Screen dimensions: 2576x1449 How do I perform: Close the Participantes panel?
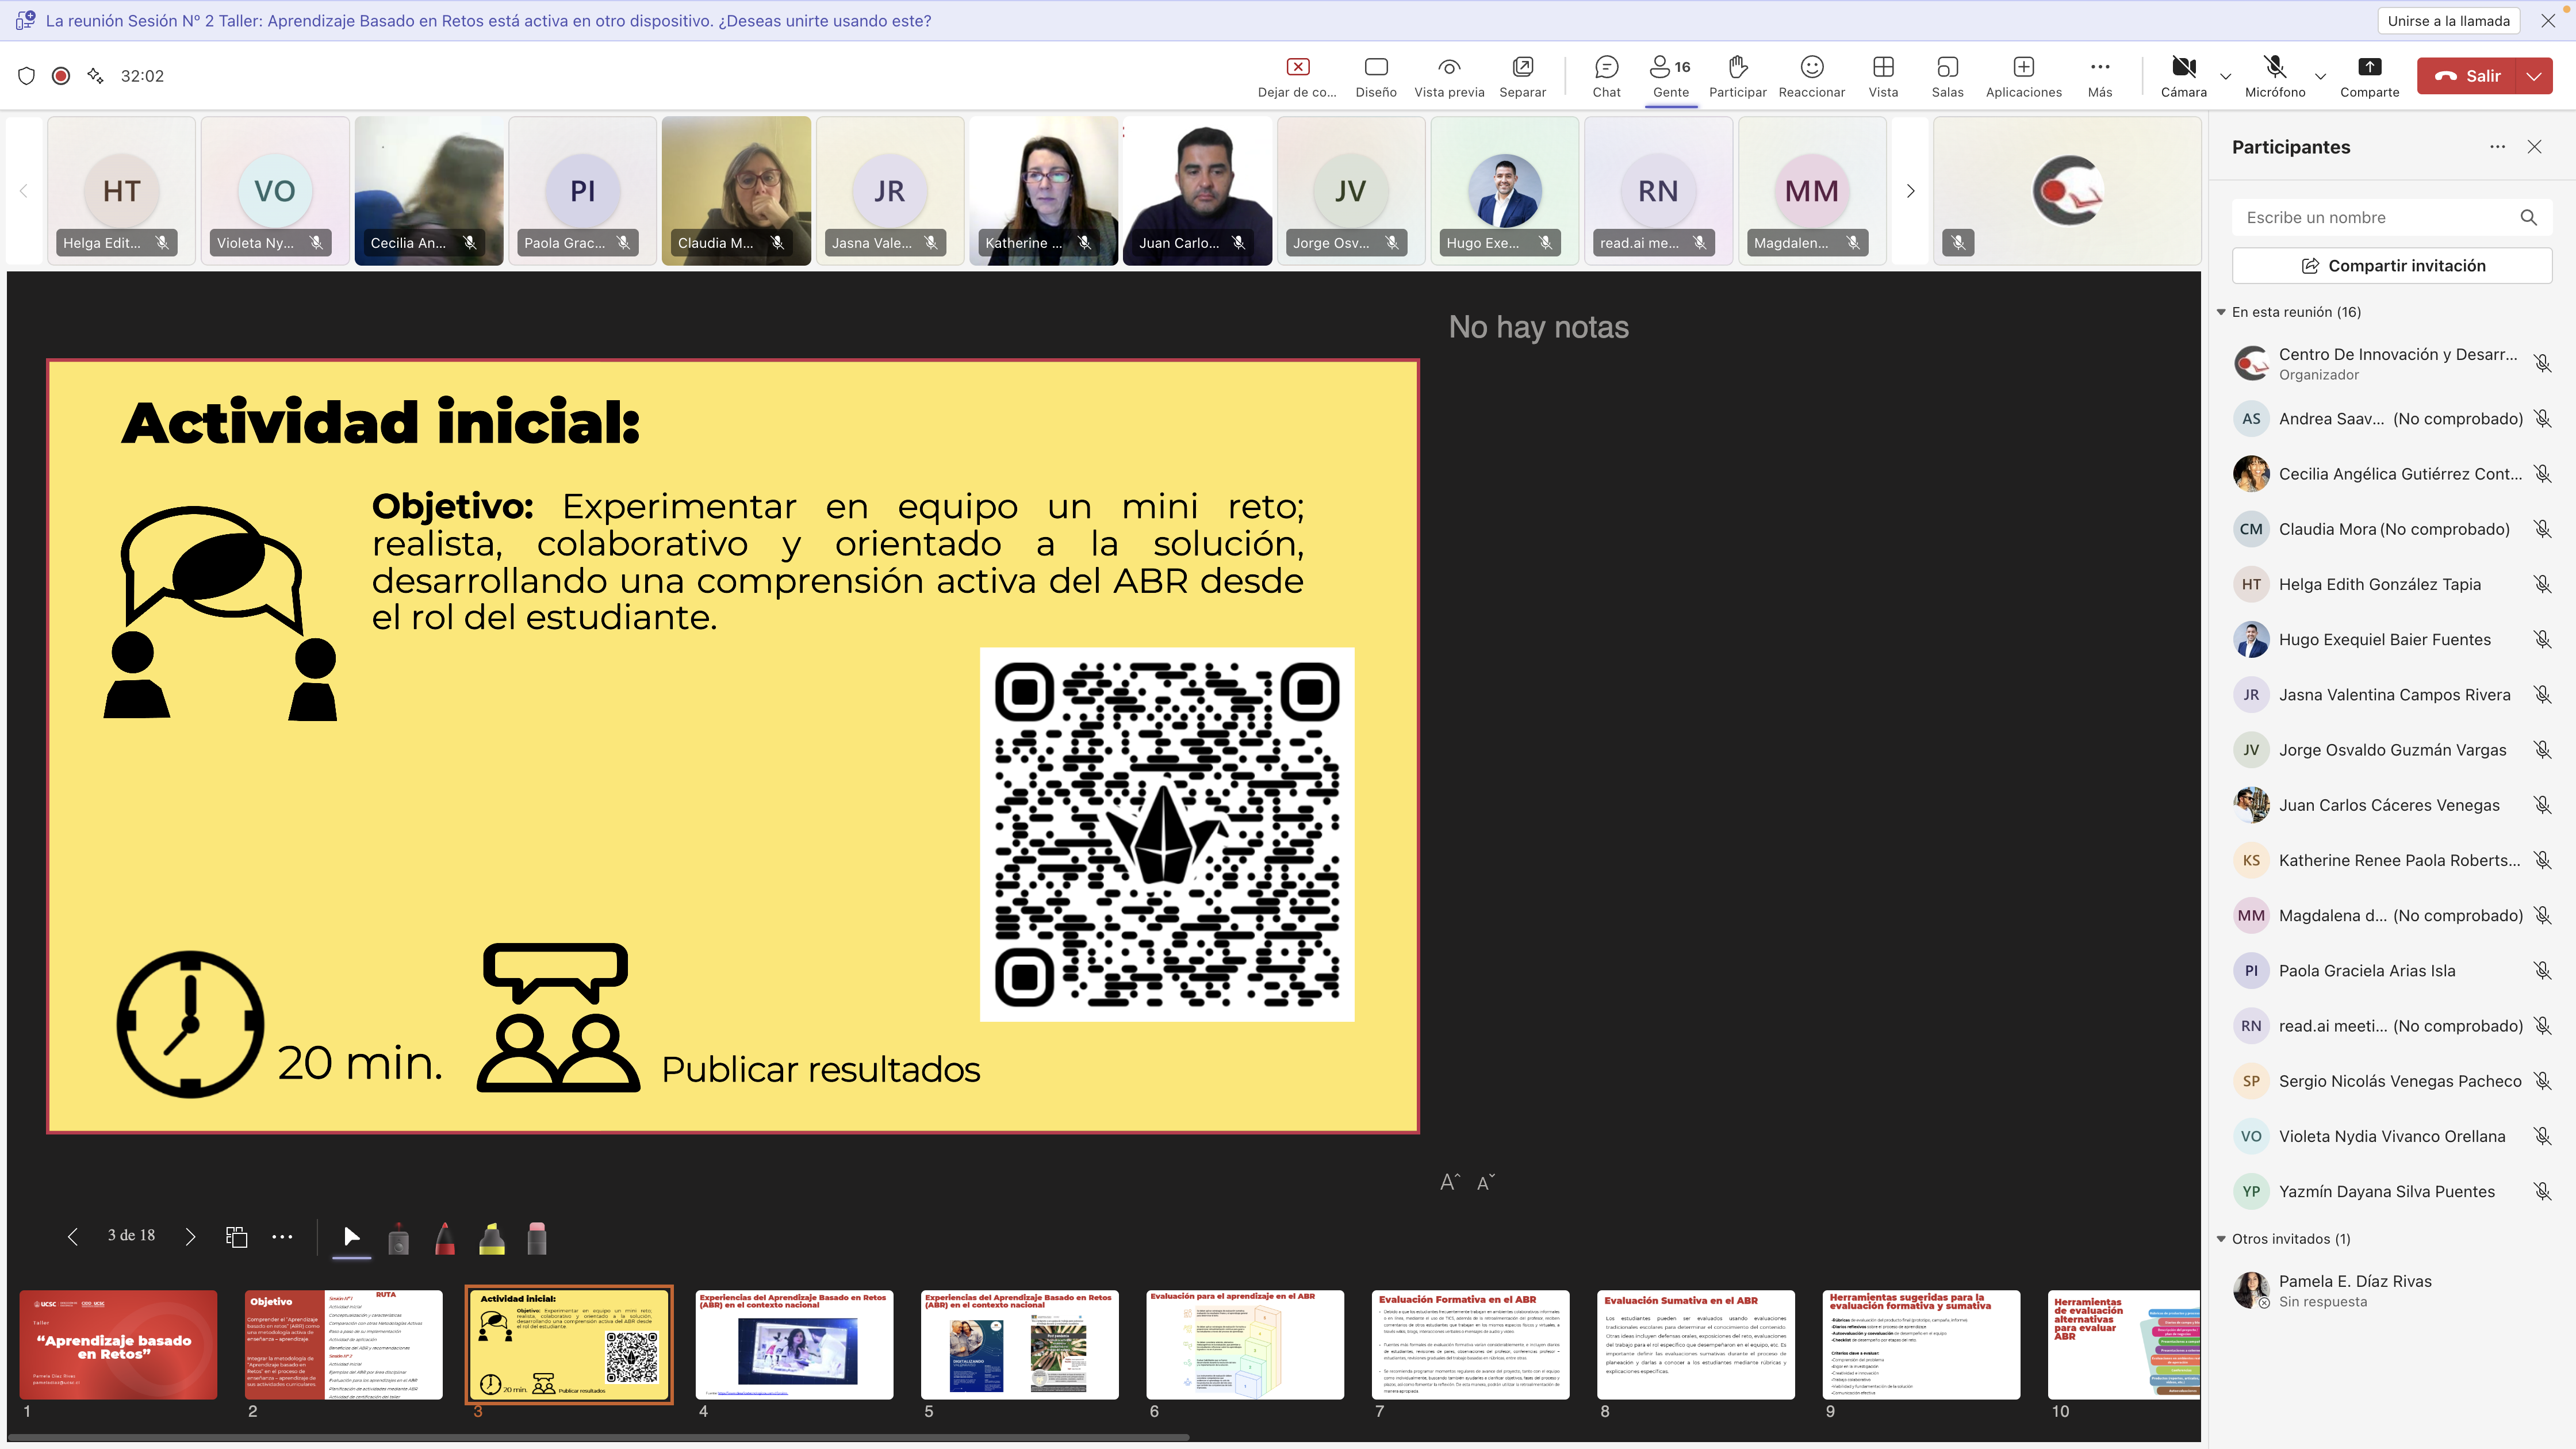(x=2534, y=147)
